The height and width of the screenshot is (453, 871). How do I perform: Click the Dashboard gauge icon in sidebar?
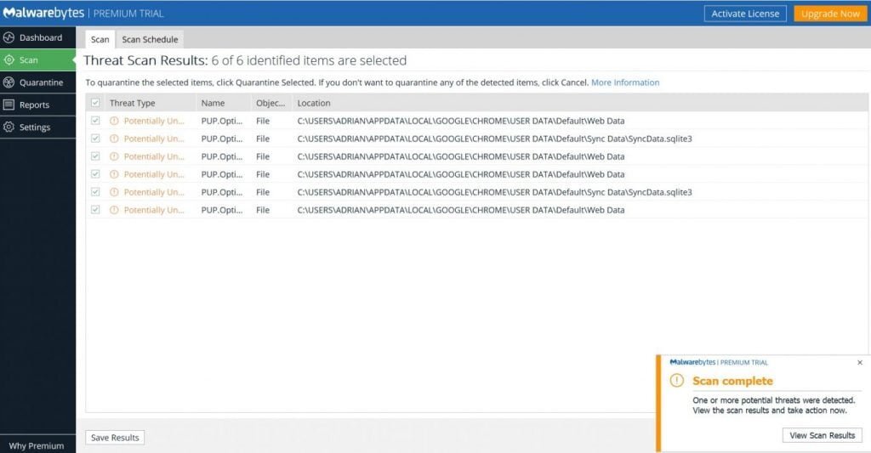pyautogui.click(x=9, y=37)
